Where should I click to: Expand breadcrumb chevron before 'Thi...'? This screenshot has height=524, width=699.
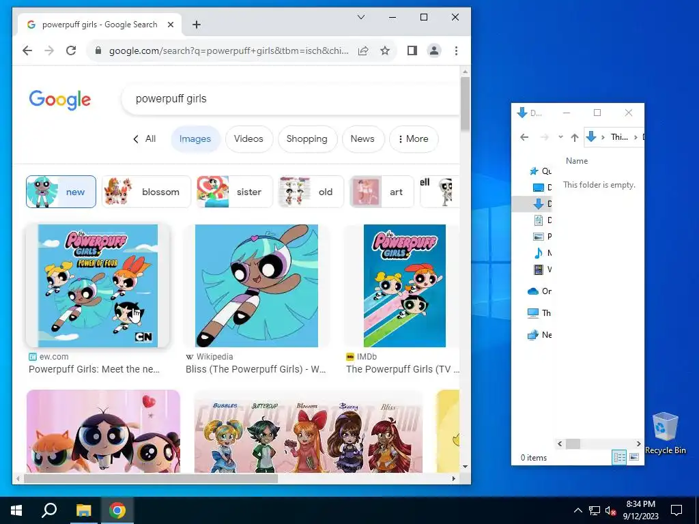tap(603, 137)
